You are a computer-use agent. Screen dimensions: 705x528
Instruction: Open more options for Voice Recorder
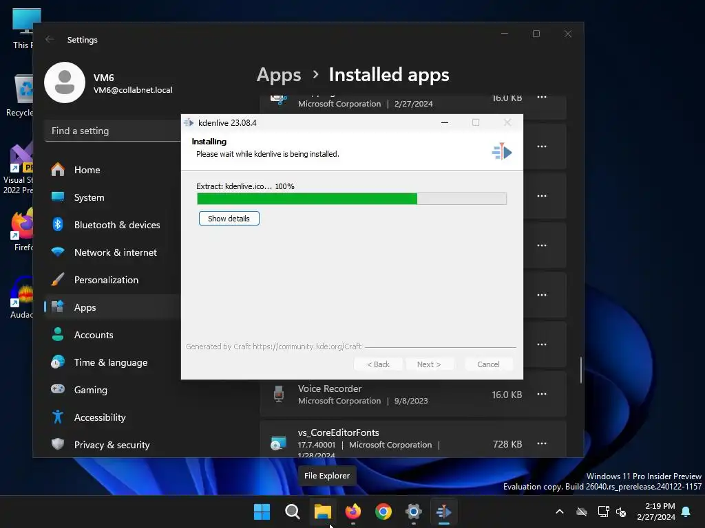coord(542,394)
